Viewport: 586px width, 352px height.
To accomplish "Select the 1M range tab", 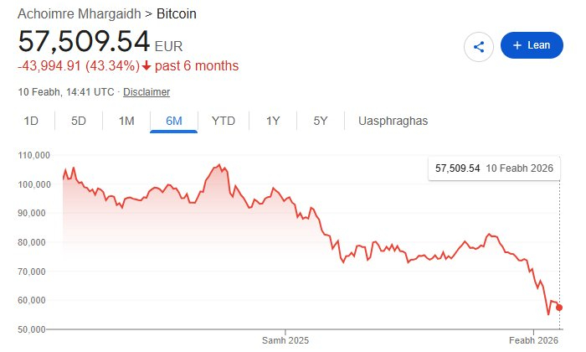I will [x=126, y=121].
